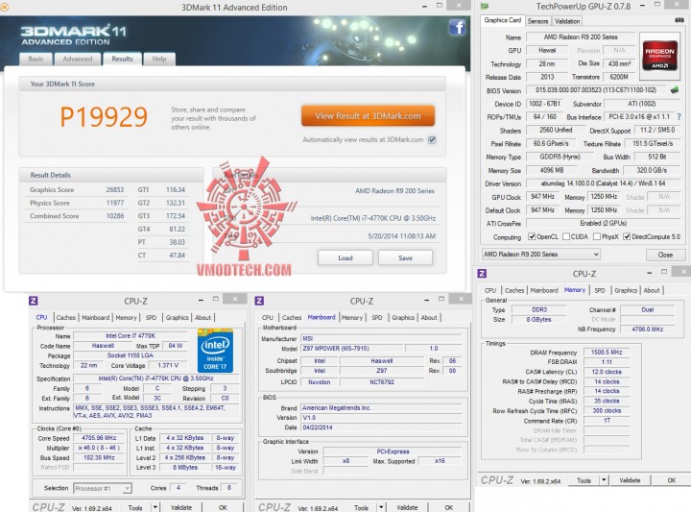Click OK in the CPU-Z Memory window

(x=671, y=480)
